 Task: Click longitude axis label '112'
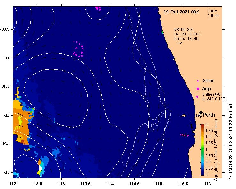pos(13,184)
